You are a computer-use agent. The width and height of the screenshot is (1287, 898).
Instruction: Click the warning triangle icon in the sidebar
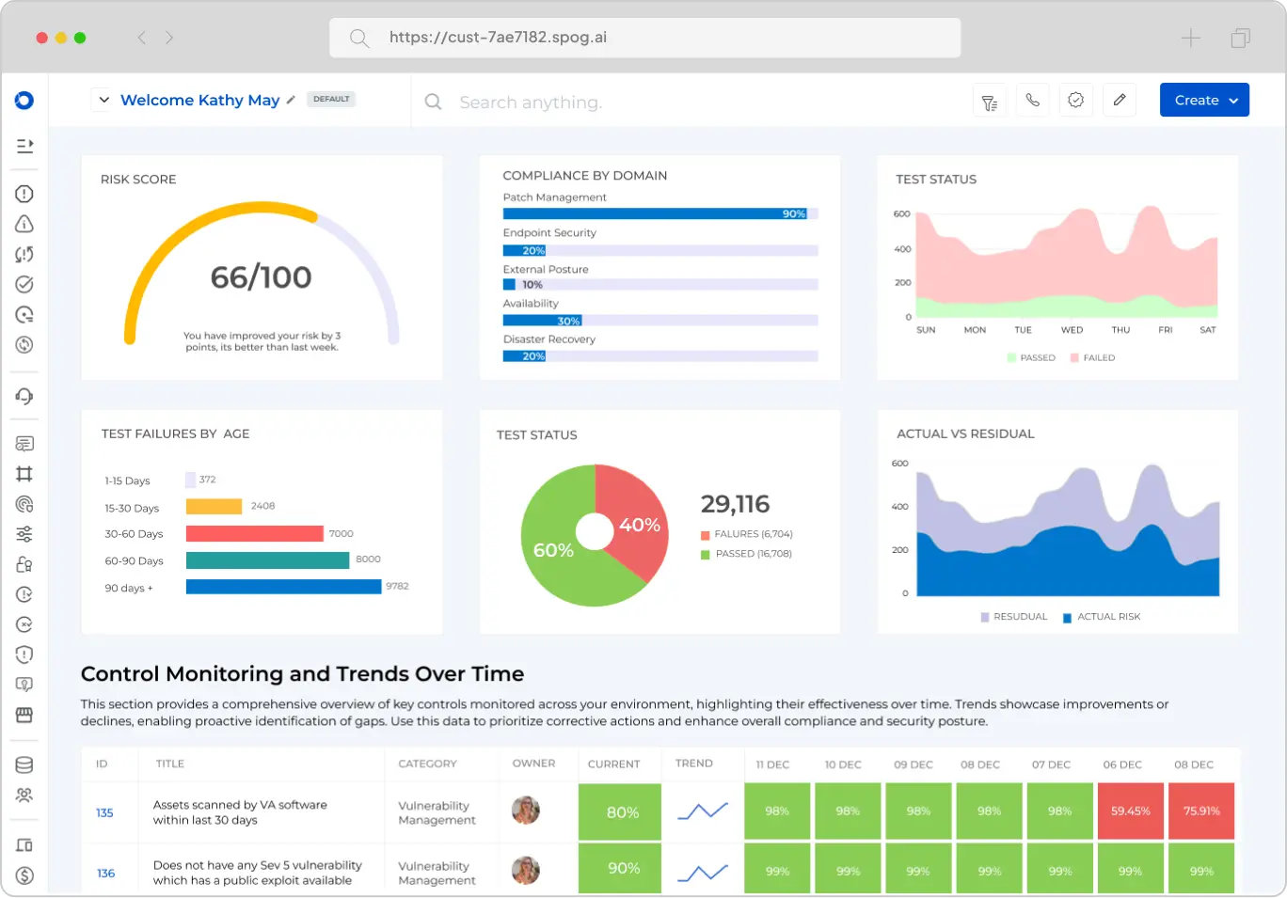tap(24, 224)
